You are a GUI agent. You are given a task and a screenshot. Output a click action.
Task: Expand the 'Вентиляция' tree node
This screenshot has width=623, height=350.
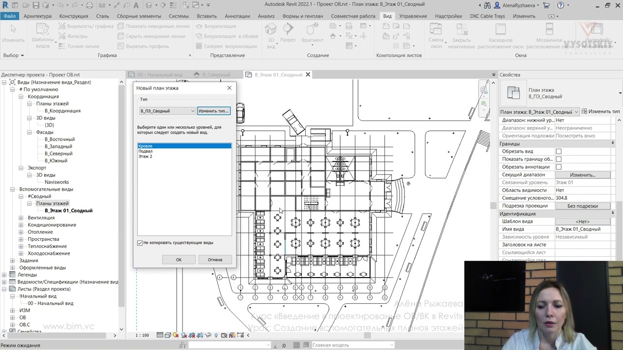point(21,218)
